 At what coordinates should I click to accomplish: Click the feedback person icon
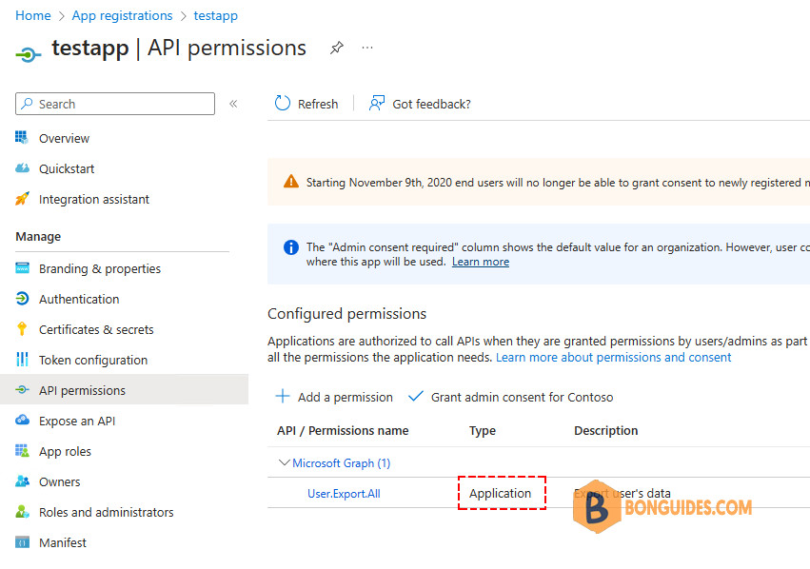pyautogui.click(x=377, y=104)
